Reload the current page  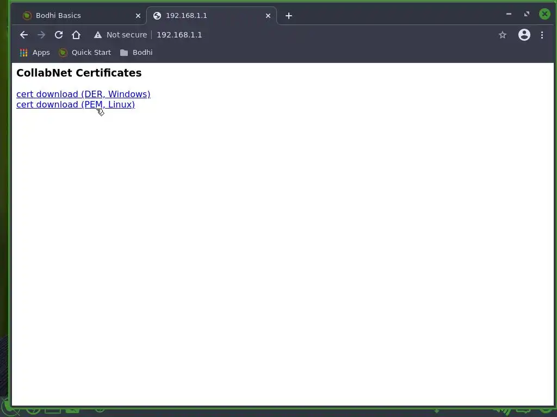click(x=59, y=35)
